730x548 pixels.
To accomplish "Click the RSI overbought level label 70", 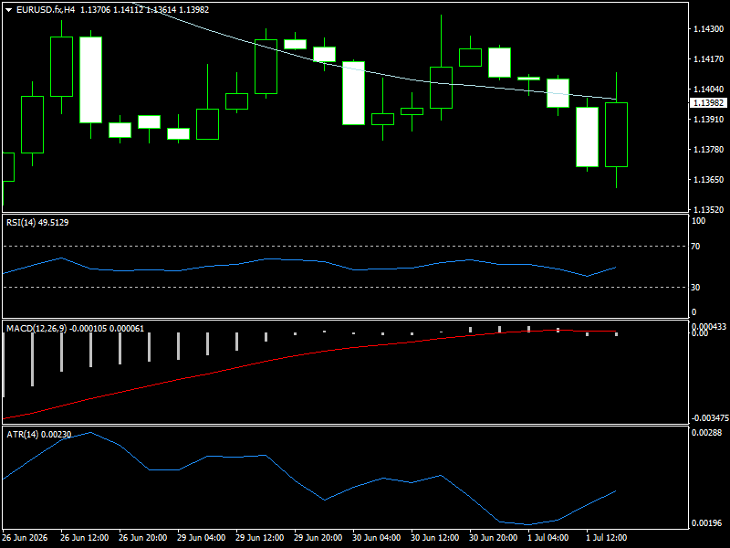I will pyautogui.click(x=695, y=247).
